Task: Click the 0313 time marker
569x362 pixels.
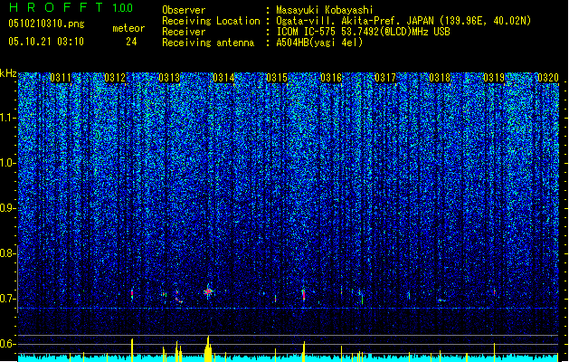Action: [169, 78]
